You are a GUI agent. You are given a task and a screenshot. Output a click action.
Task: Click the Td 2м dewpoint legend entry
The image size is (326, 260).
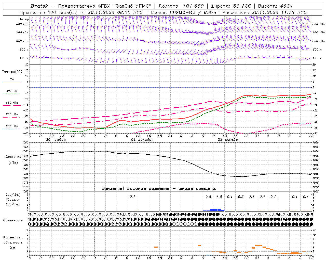tap(12, 91)
